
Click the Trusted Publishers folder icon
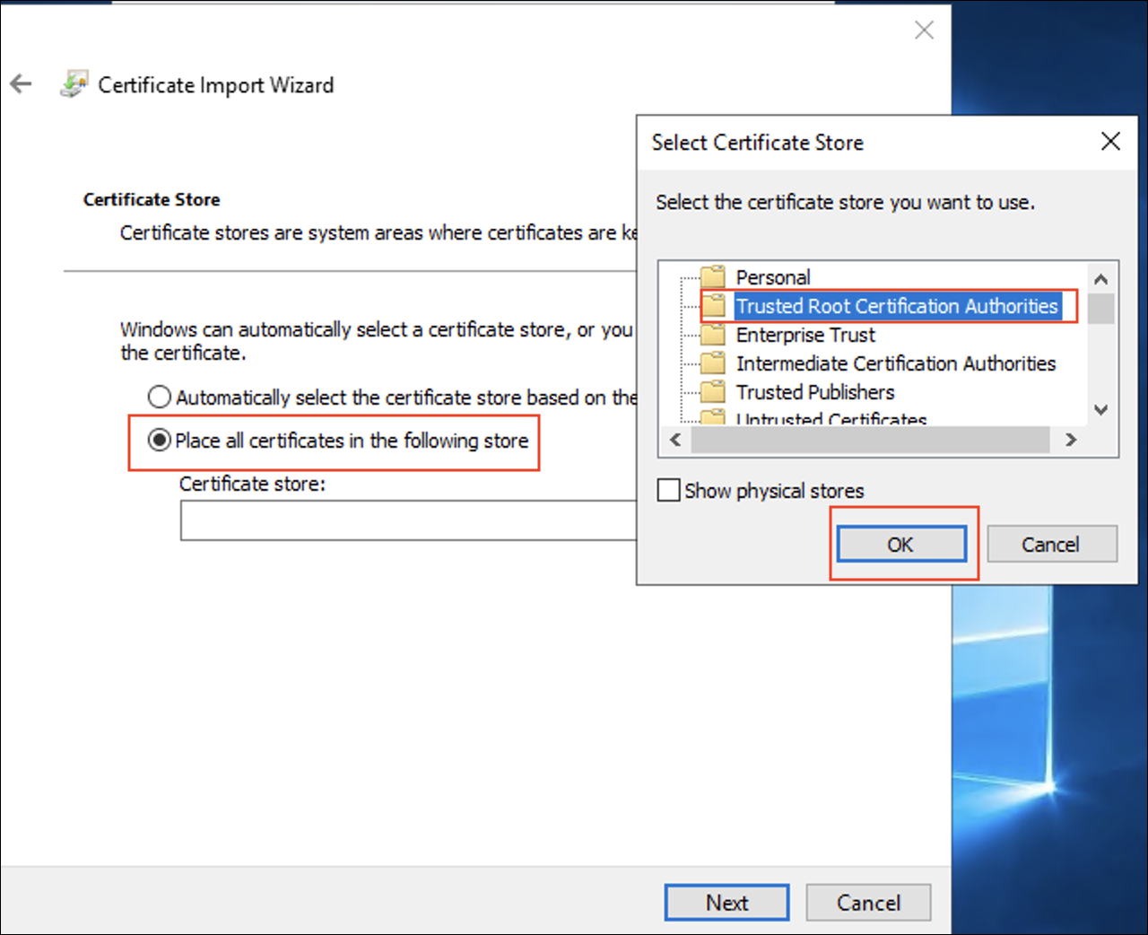[x=713, y=392]
